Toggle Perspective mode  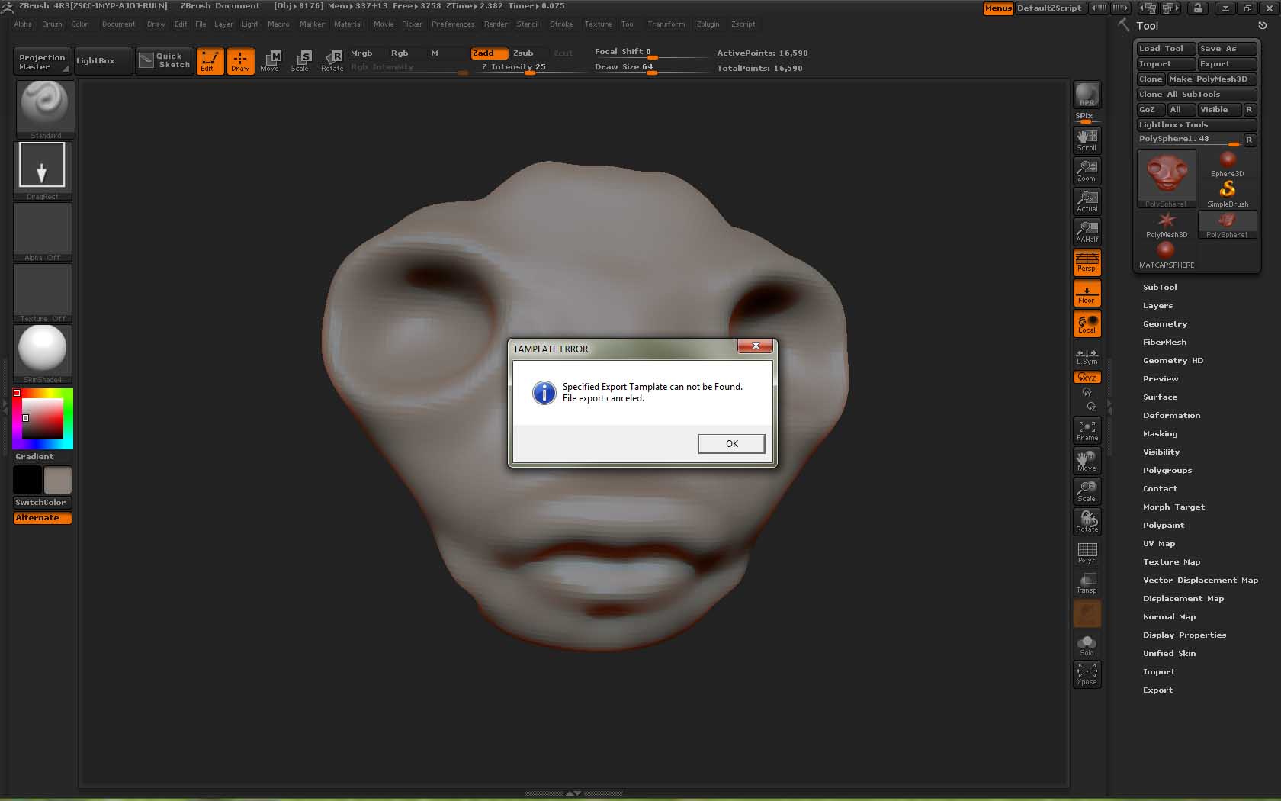point(1087,262)
